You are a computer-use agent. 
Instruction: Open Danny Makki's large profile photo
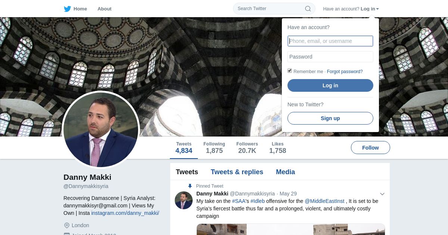101,130
